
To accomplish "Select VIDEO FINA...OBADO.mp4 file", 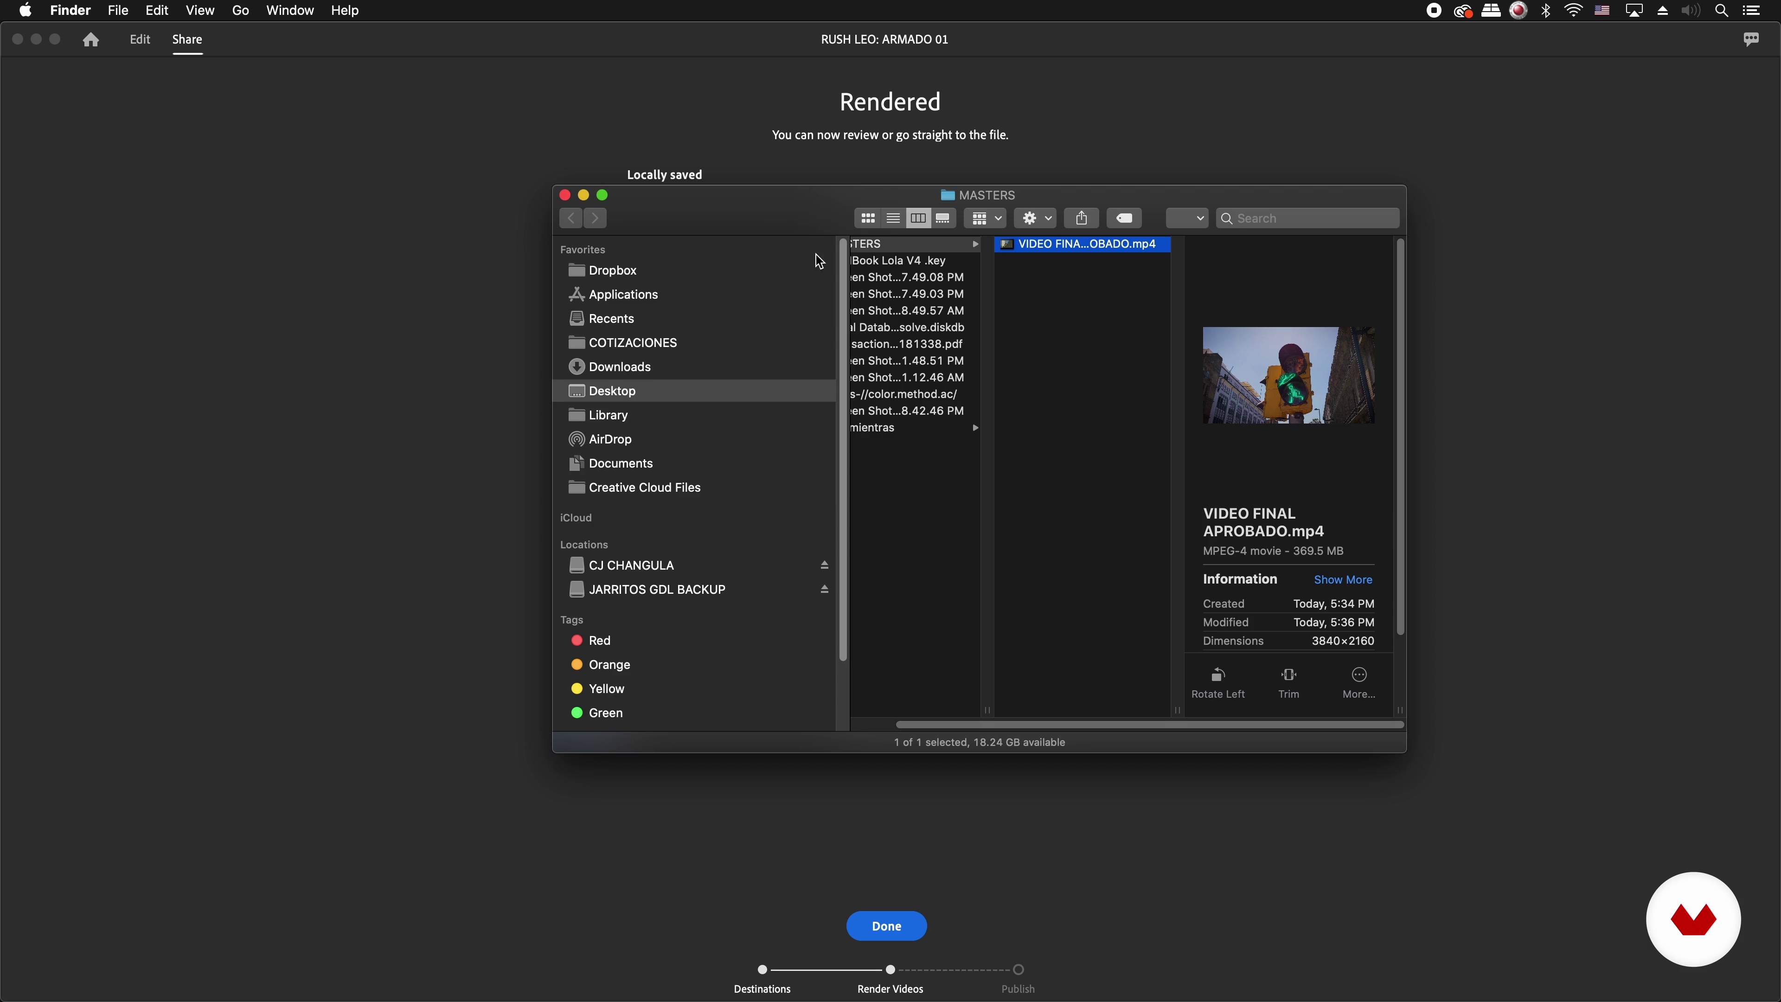I will 1082,244.
